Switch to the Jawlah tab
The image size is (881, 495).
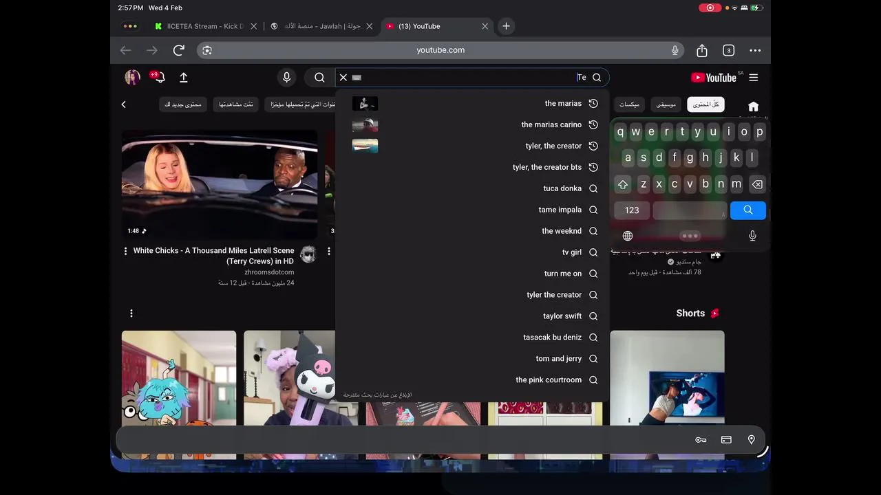tap(317, 26)
